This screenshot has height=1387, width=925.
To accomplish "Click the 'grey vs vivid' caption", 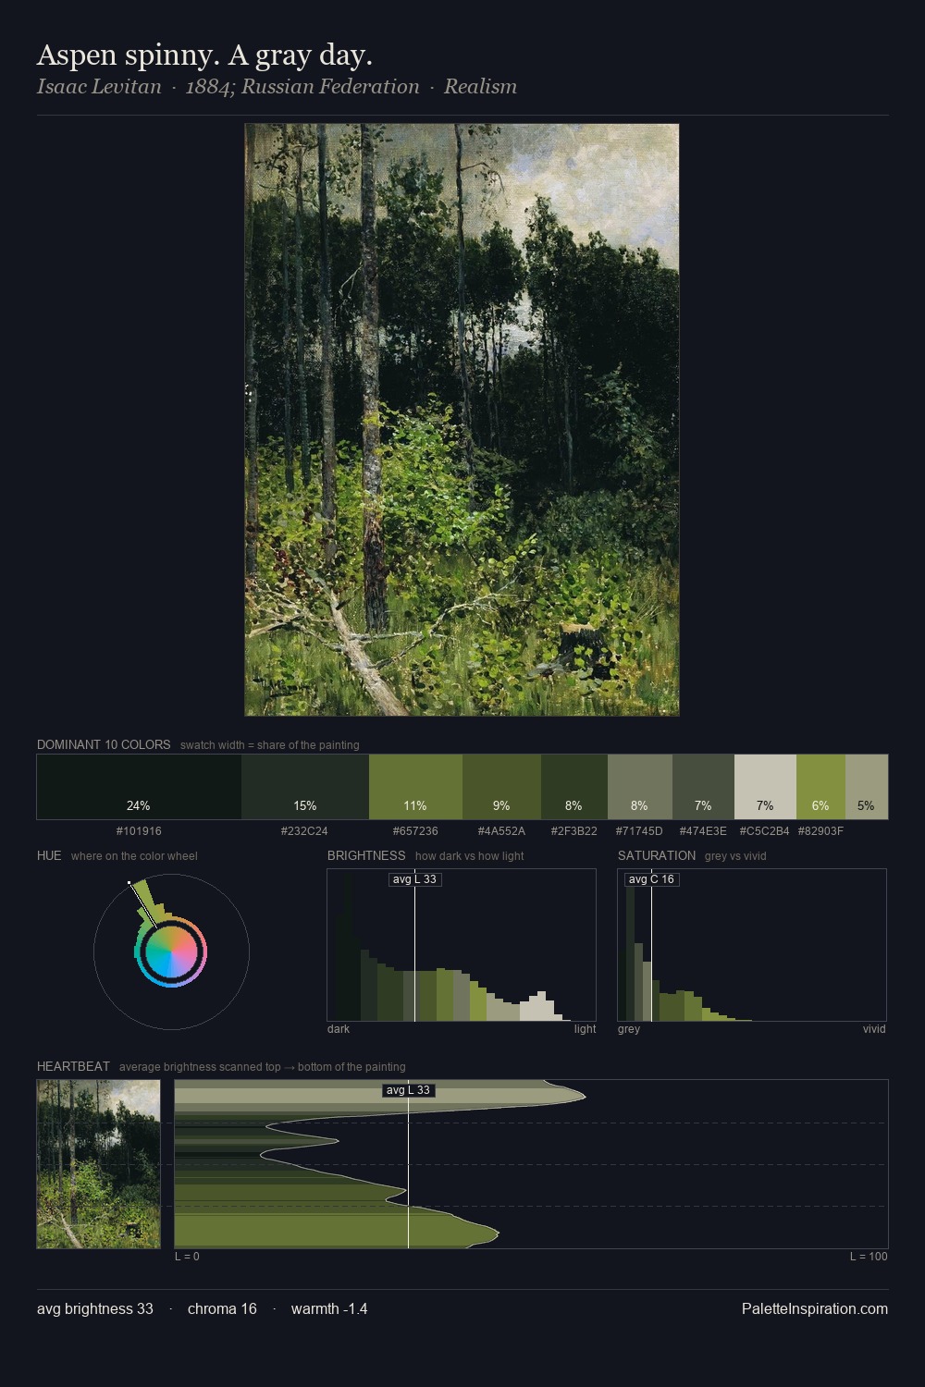I will [735, 856].
